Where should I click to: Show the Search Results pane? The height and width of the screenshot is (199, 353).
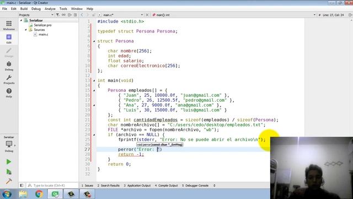(x=109, y=186)
